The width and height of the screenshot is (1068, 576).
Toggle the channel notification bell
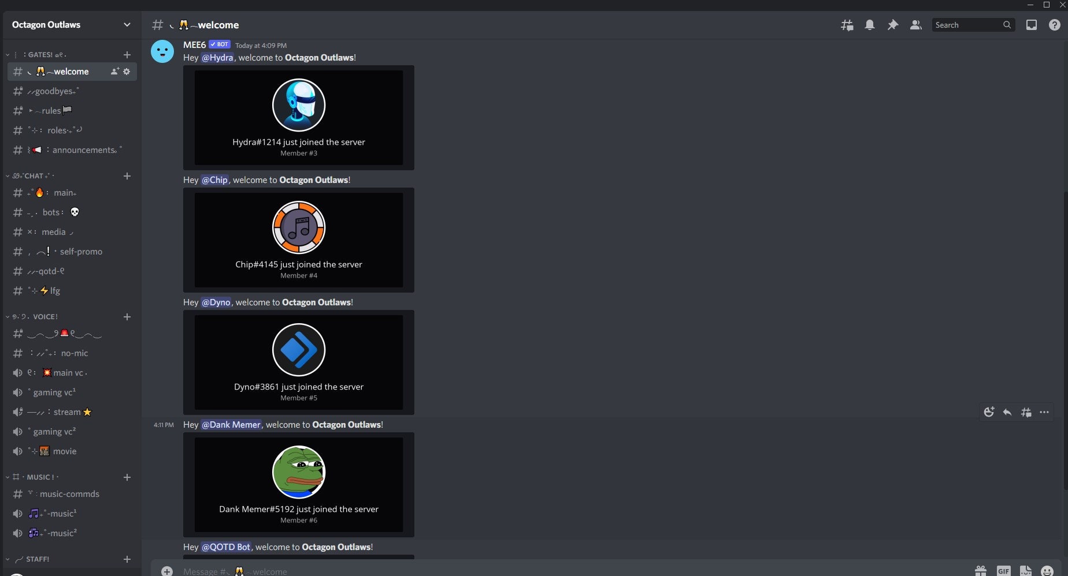[x=869, y=25]
